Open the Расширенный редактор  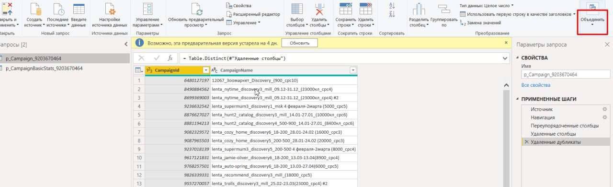coord(253,14)
